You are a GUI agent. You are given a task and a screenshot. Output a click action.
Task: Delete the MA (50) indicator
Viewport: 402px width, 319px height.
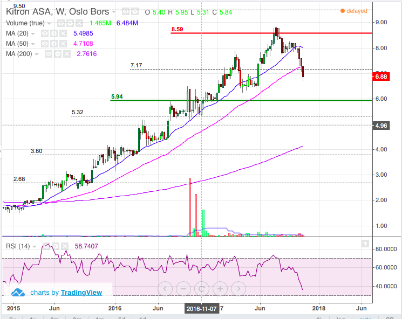63,44
